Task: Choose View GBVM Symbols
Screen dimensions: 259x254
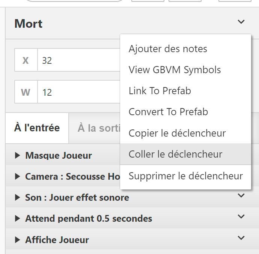Action: pos(175,70)
